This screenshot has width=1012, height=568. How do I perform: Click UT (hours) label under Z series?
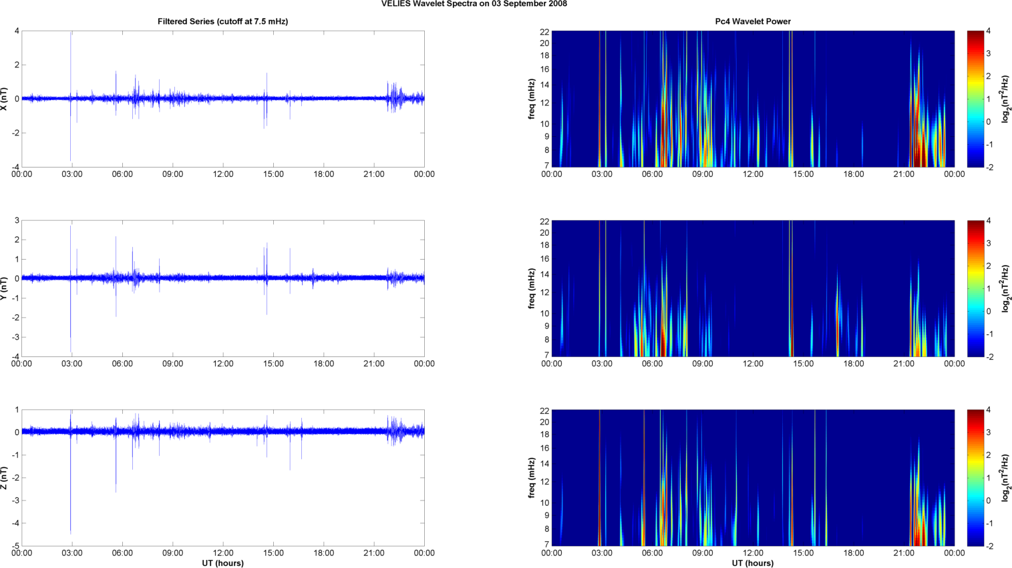(x=222, y=563)
